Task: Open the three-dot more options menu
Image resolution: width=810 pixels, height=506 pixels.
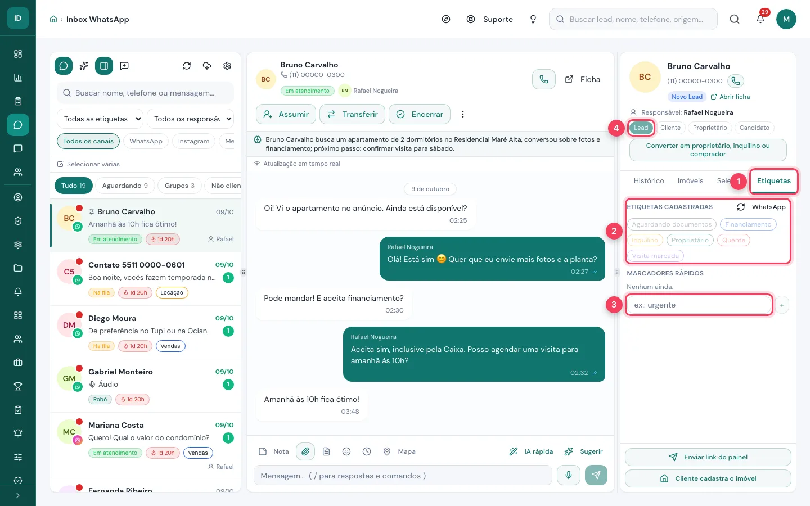Action: [463, 114]
